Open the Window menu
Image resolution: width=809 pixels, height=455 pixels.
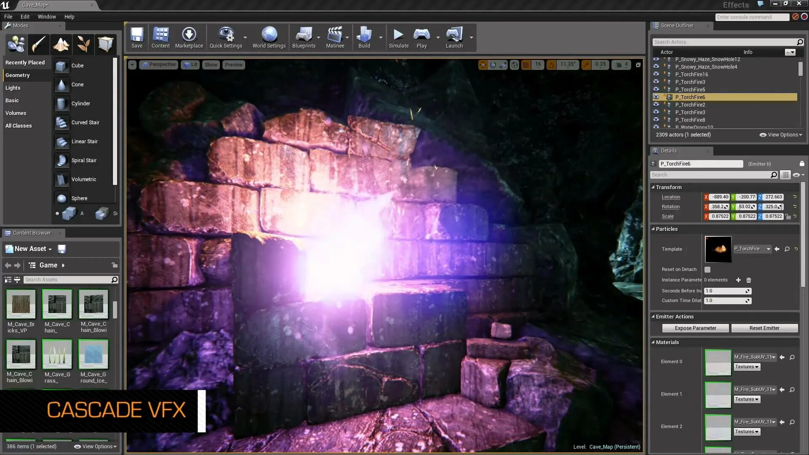click(x=46, y=17)
